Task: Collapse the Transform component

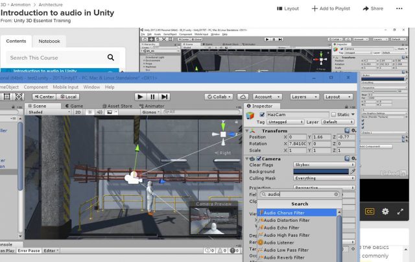Action: (247, 131)
